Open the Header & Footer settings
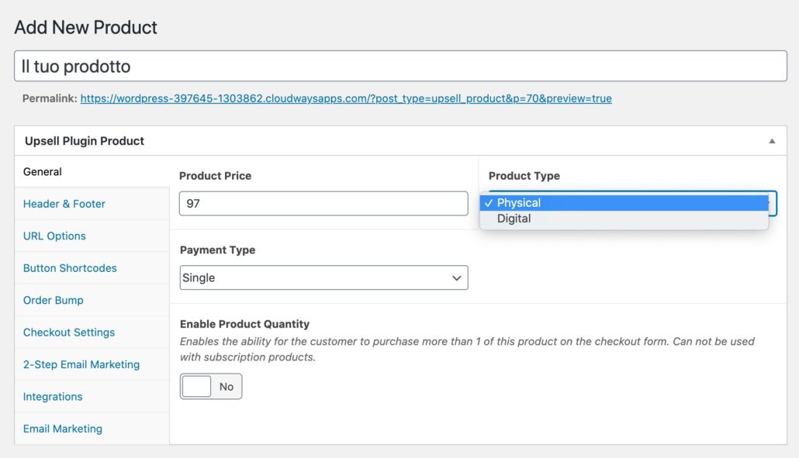The width and height of the screenshot is (799, 458). tap(64, 204)
